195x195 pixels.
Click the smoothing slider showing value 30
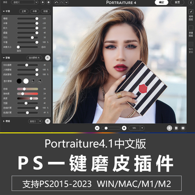[x=28, y=38]
